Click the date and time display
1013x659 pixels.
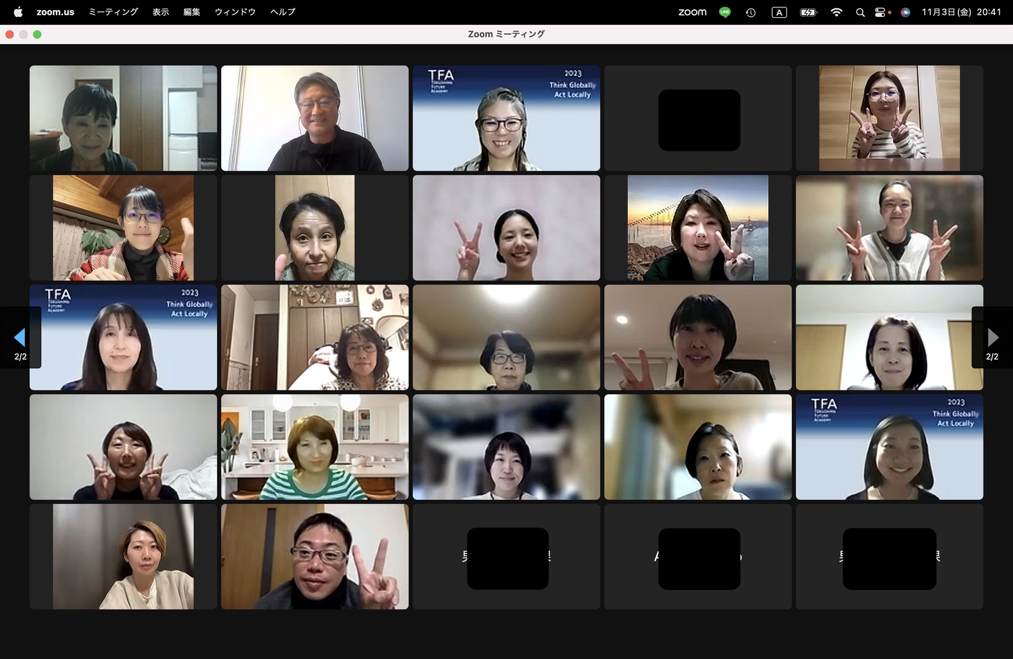click(961, 12)
